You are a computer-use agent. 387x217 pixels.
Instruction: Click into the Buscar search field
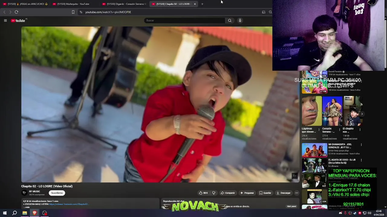184,20
